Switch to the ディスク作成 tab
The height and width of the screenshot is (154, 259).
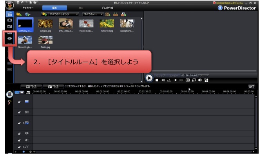click(x=107, y=8)
